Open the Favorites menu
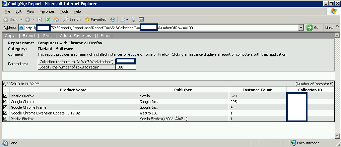Viewport: 341px width, 147px height. click(x=47, y=11)
